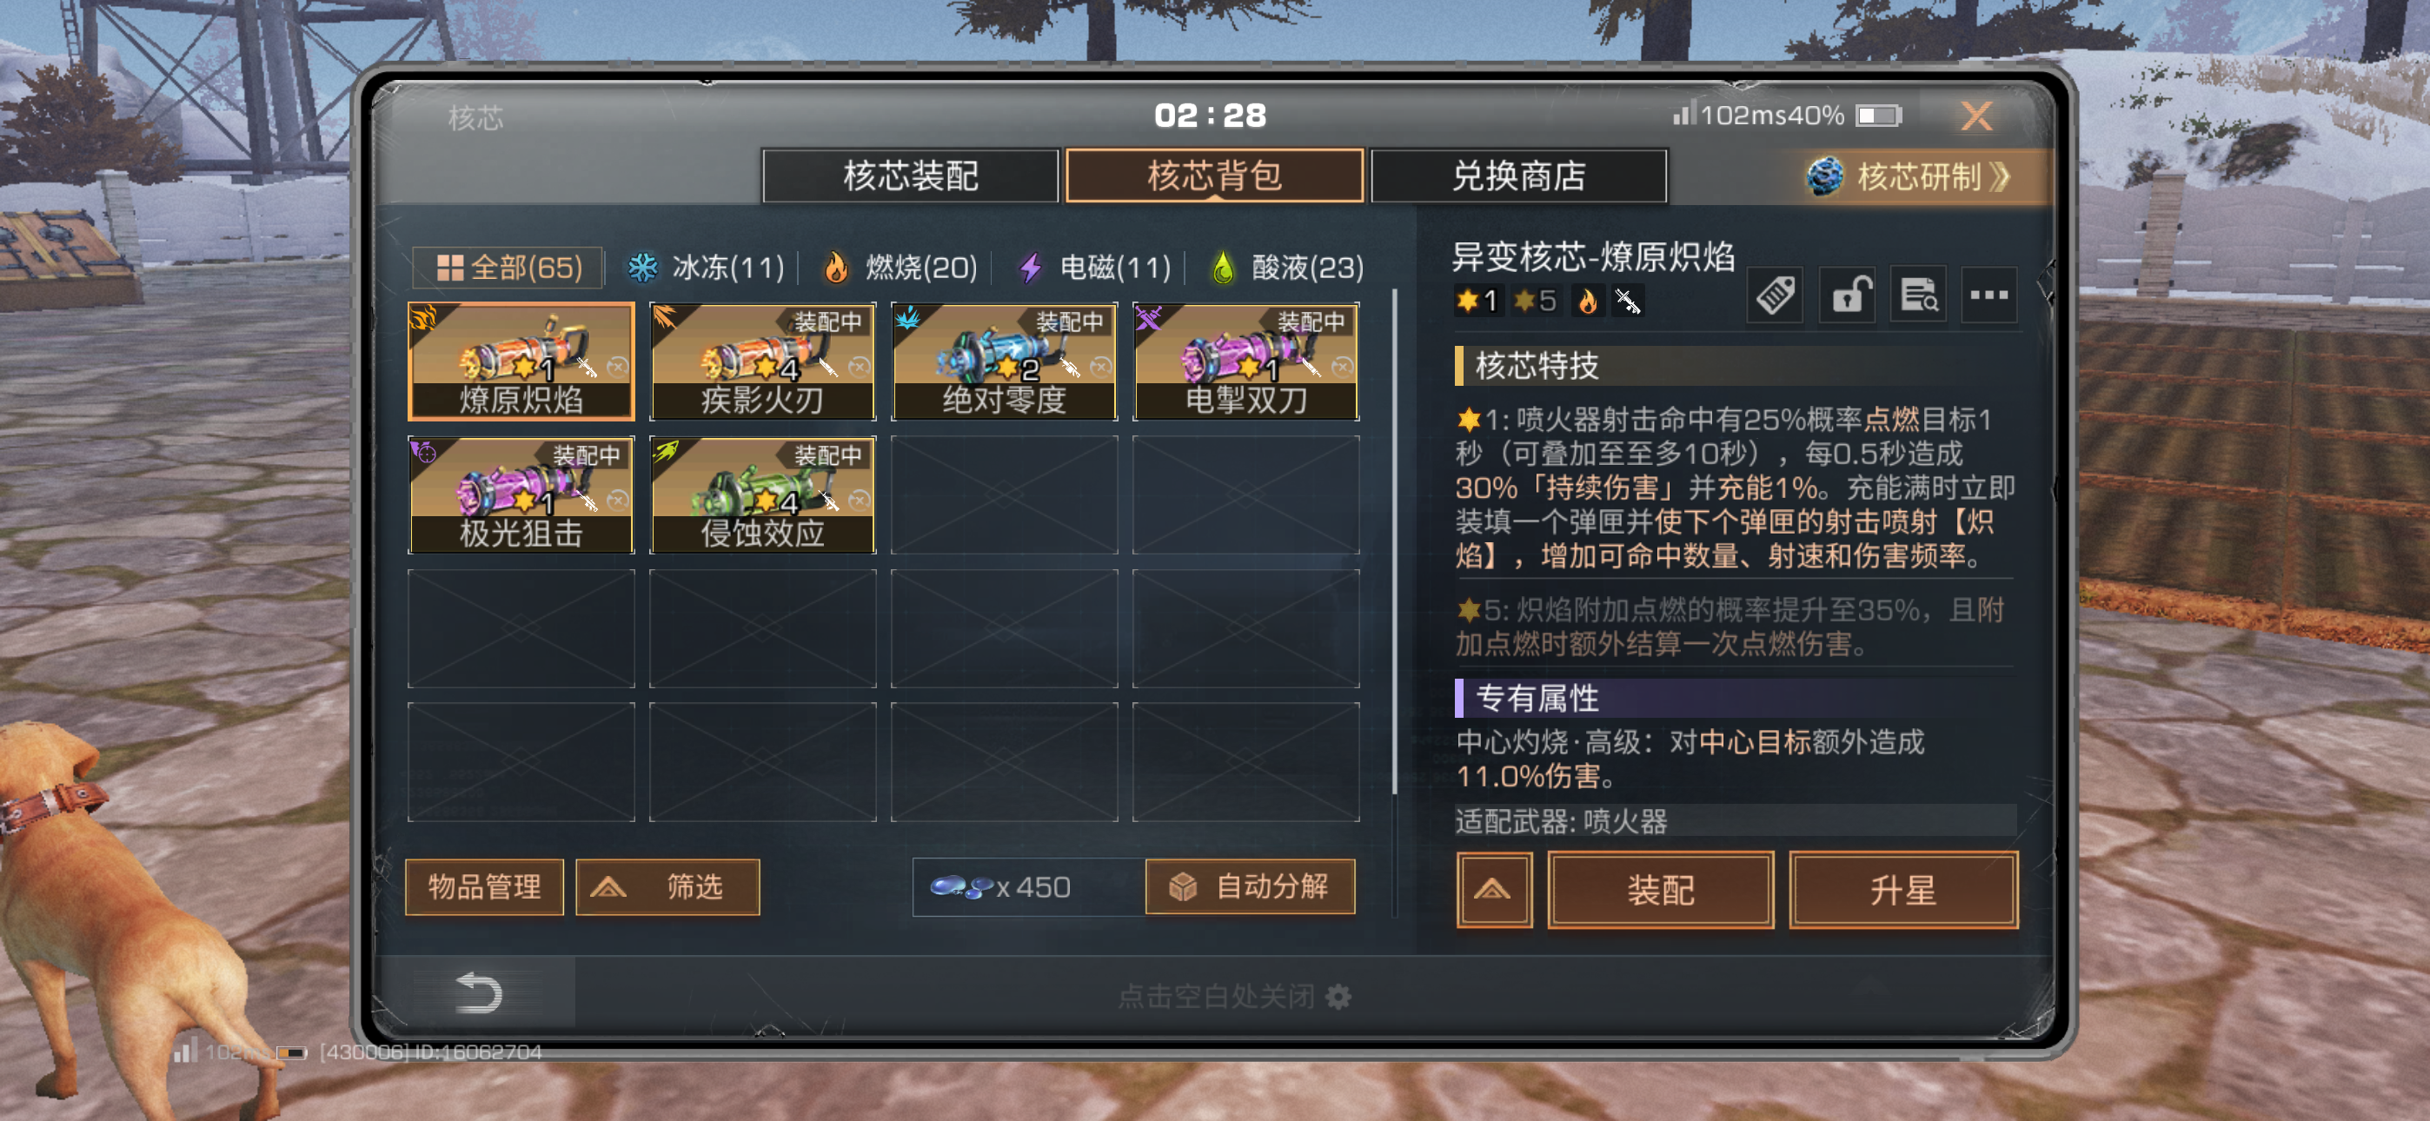The image size is (2430, 1121).
Task: Switch to the 兑换商店 tab
Action: coord(1519,176)
